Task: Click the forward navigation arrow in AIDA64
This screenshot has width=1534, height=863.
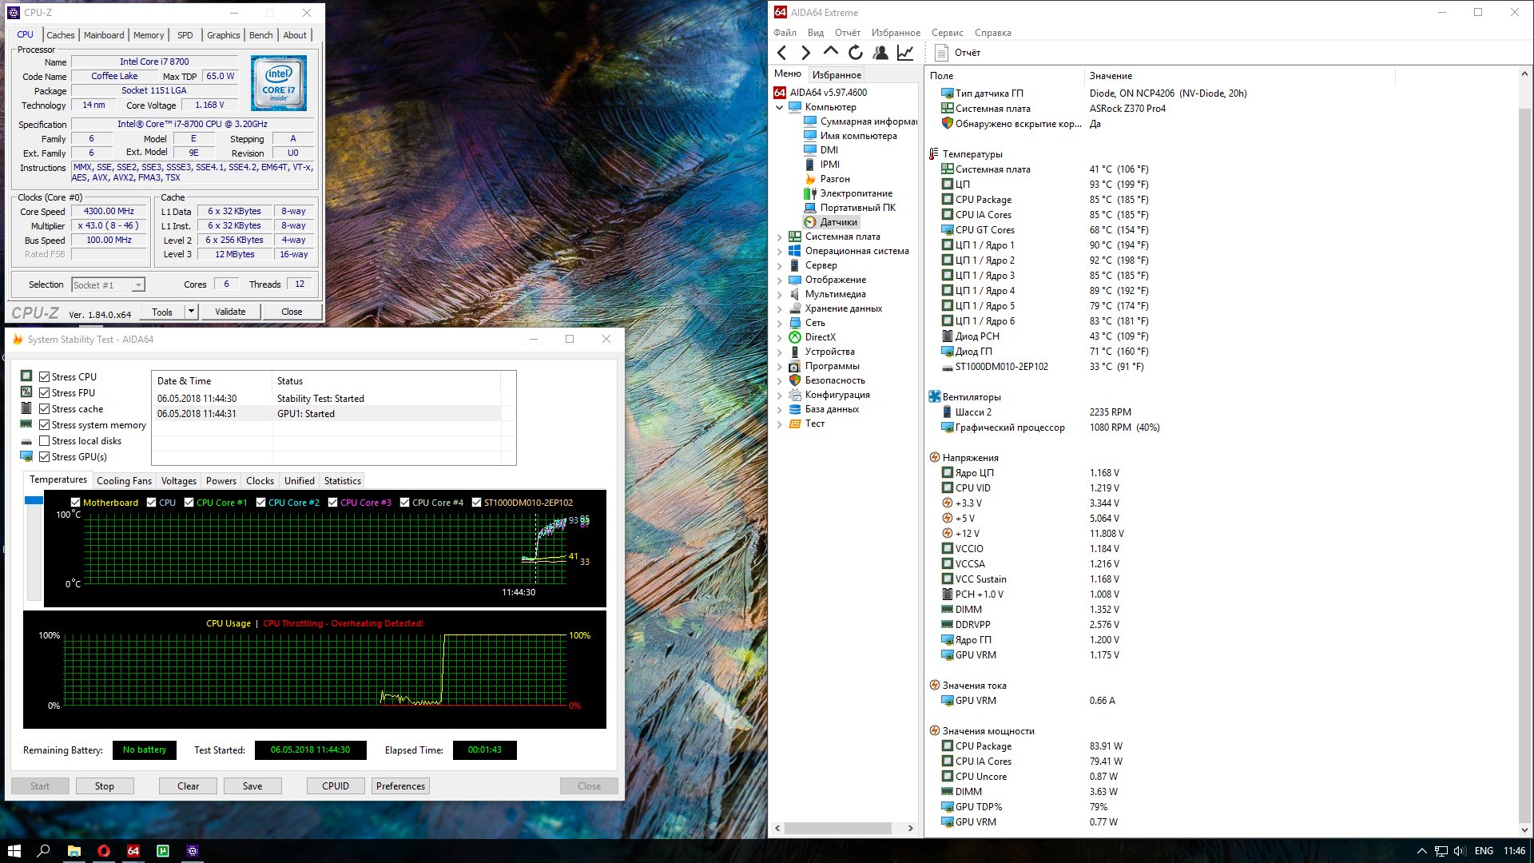Action: 805,53
